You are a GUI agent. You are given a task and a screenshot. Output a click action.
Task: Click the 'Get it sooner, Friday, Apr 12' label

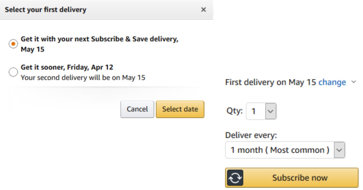point(67,67)
